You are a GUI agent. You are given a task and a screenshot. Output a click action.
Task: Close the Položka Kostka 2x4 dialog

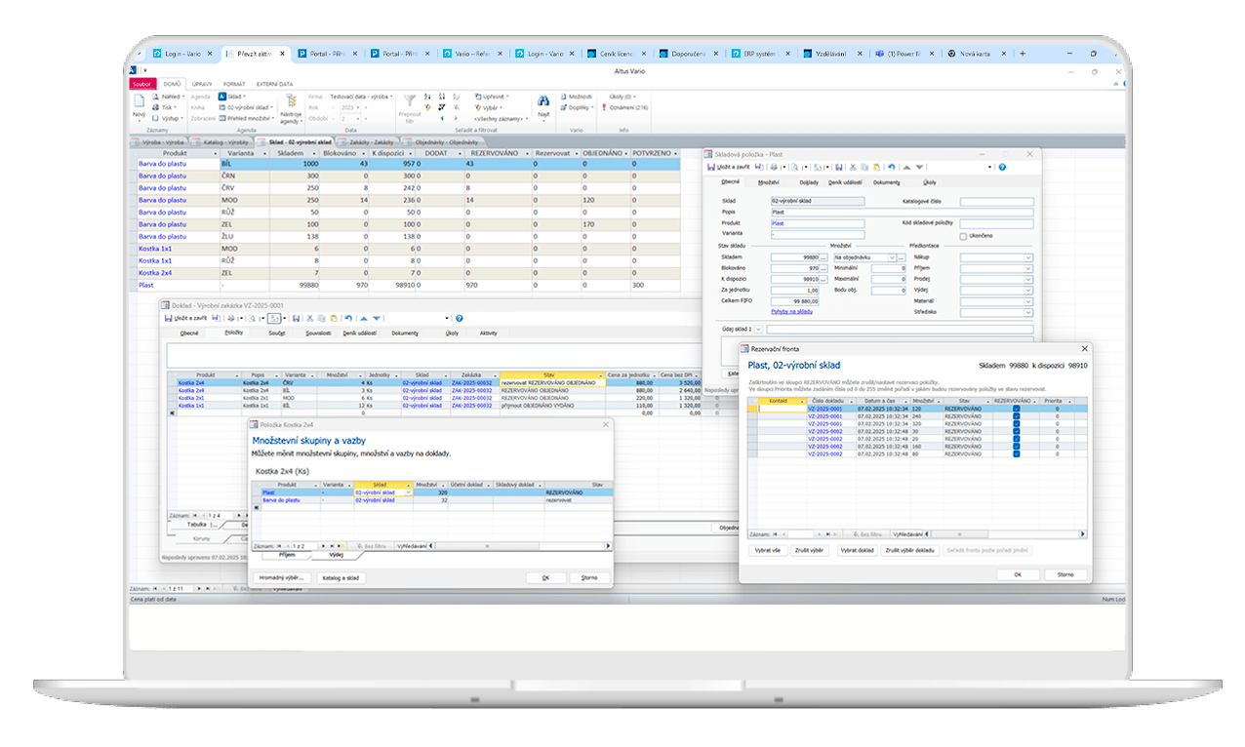click(605, 424)
